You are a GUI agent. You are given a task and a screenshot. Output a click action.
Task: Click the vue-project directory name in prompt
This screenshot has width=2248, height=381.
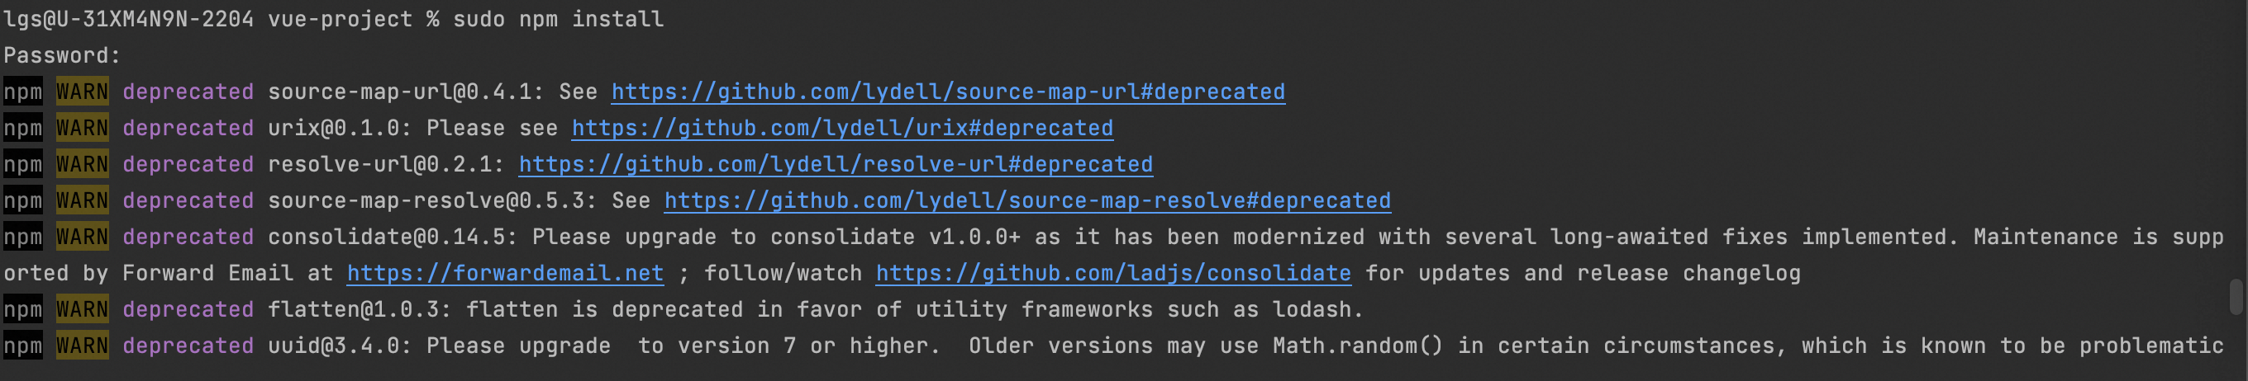click(x=340, y=19)
